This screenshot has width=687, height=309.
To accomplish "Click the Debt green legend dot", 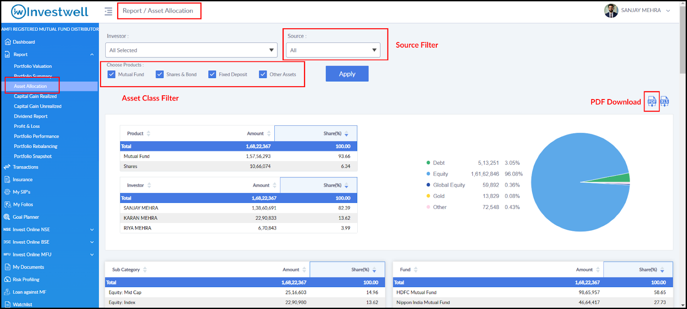I will pos(428,163).
